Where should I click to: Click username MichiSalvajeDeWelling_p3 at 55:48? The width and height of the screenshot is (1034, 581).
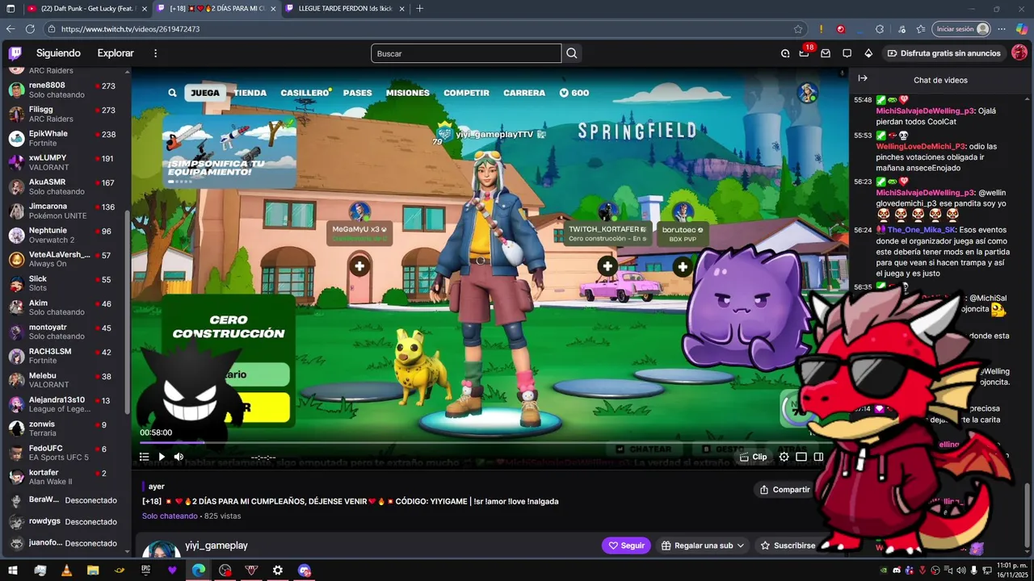pyautogui.click(x=924, y=111)
